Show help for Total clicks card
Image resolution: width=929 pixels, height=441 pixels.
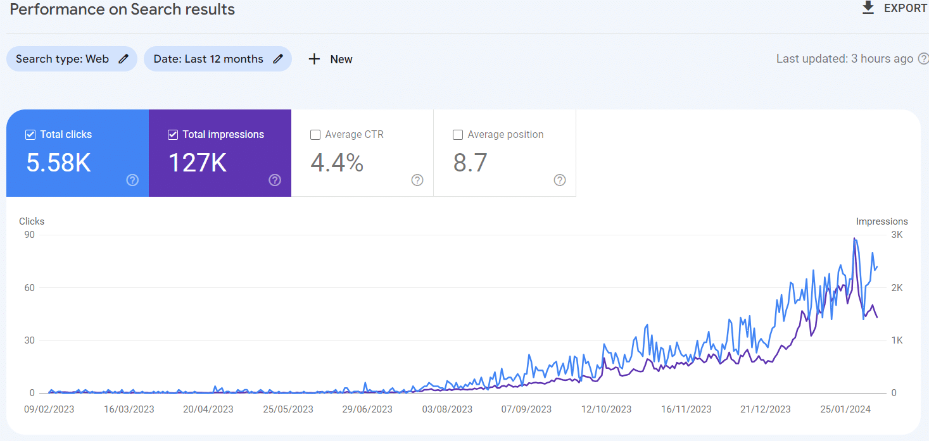[132, 180]
